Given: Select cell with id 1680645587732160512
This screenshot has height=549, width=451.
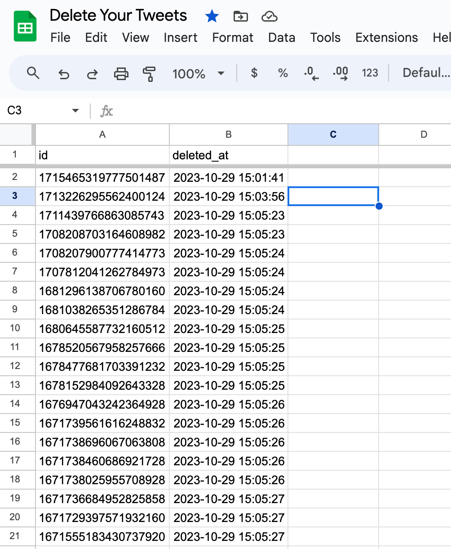Looking at the screenshot, I should 102,328.
